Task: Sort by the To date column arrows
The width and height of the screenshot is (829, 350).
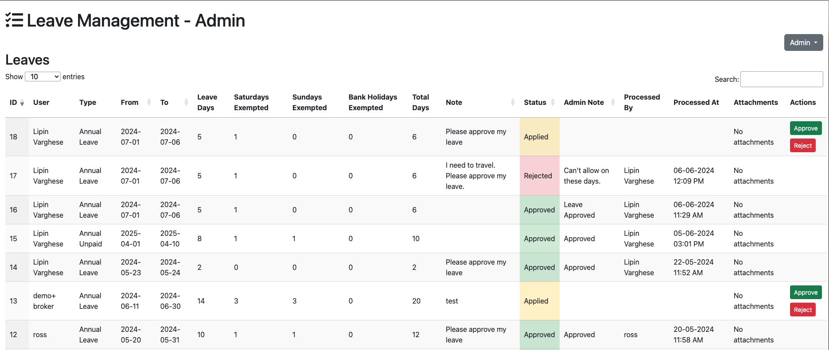Action: click(x=186, y=103)
